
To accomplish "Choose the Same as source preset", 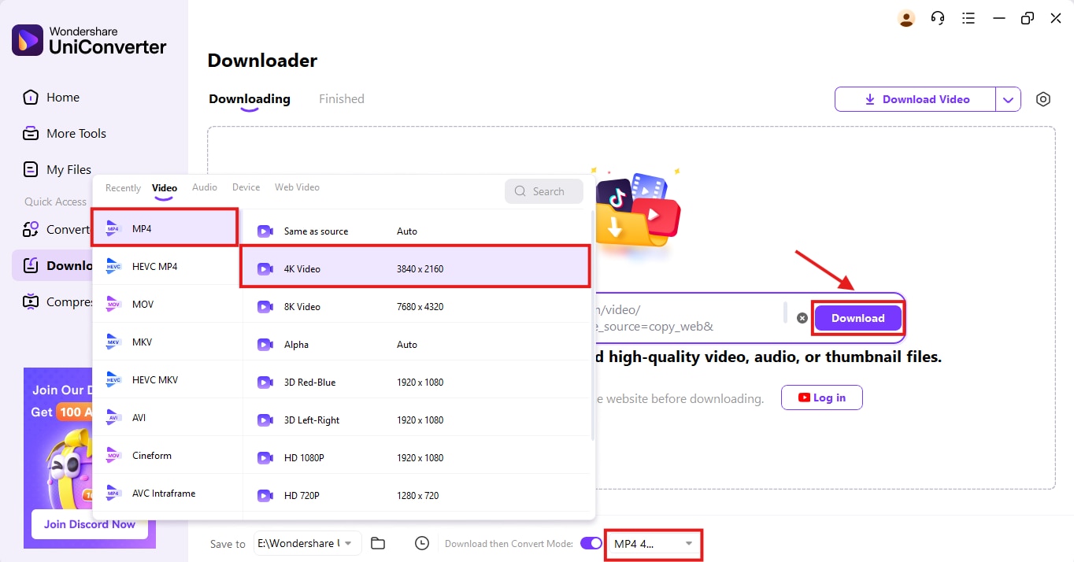I will (416, 231).
